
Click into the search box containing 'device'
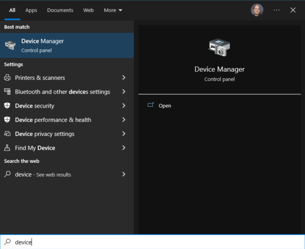(x=152, y=242)
